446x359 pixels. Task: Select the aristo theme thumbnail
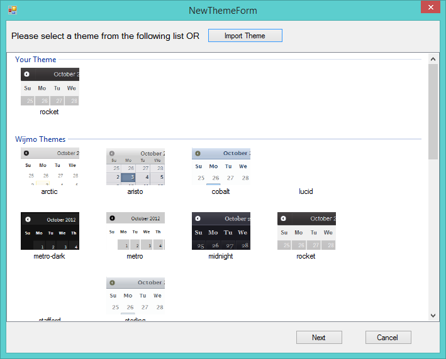coord(135,166)
